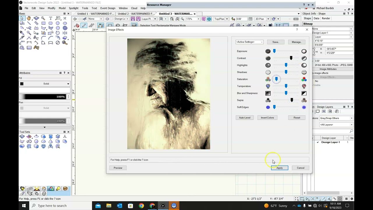Select the Tape Measure tool

[x=65, y=43]
